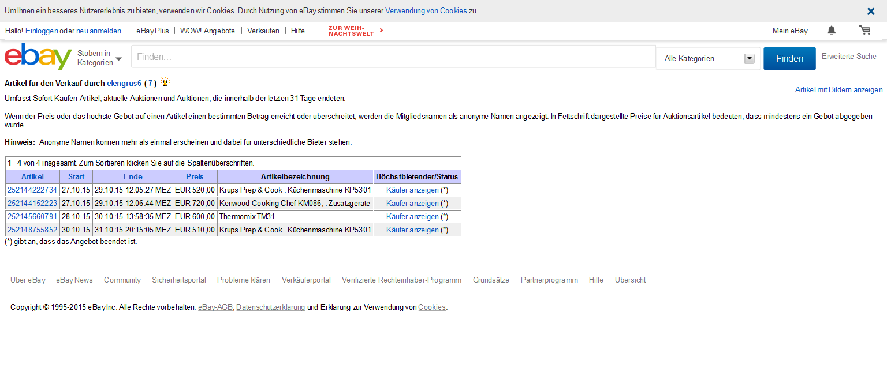
Task: Sort by the Start column header
Action: [x=76, y=177]
